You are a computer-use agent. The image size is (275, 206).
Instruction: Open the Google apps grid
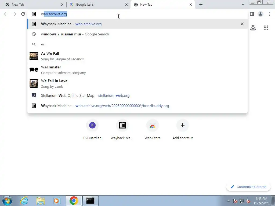(266, 28)
